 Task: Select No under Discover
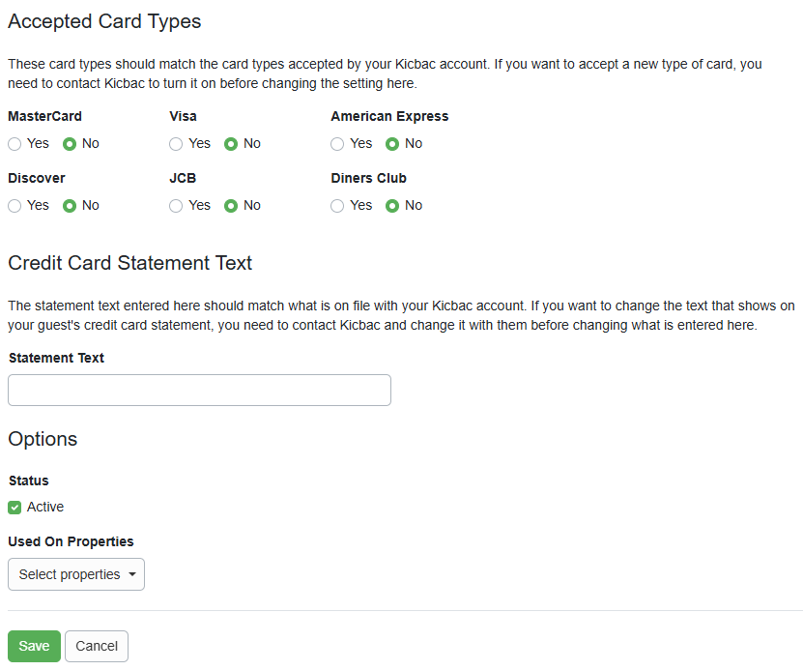(68, 205)
